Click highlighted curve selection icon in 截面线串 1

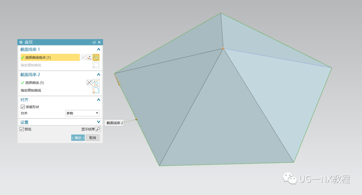pos(96,58)
